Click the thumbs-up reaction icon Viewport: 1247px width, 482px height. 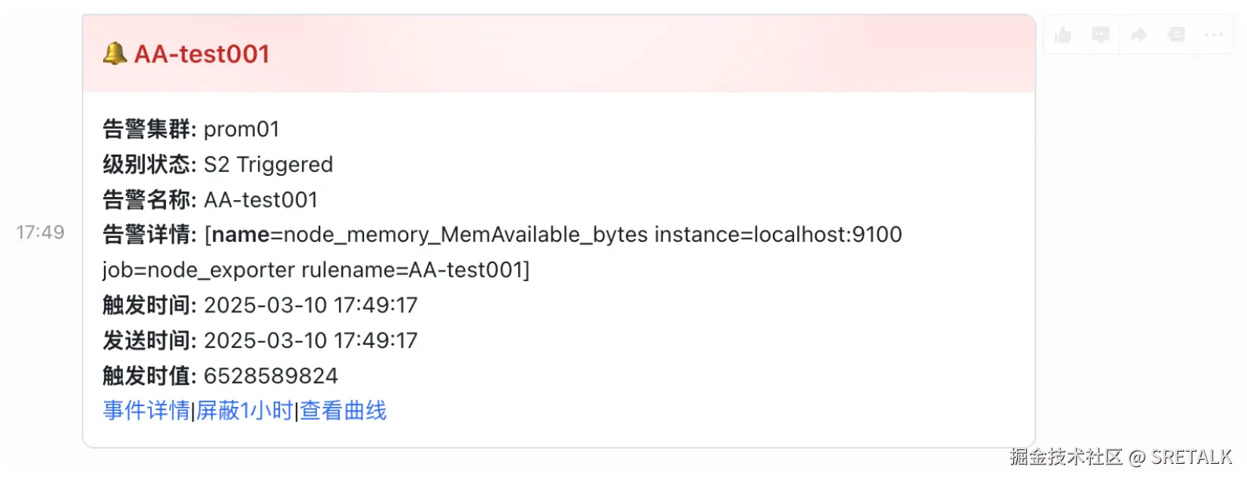pos(1063,35)
